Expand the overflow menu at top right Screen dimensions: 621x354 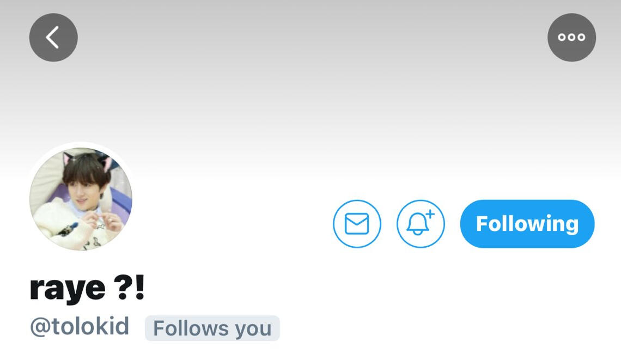[x=571, y=37]
